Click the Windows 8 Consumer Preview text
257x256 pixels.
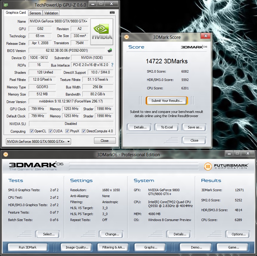click(170, 220)
